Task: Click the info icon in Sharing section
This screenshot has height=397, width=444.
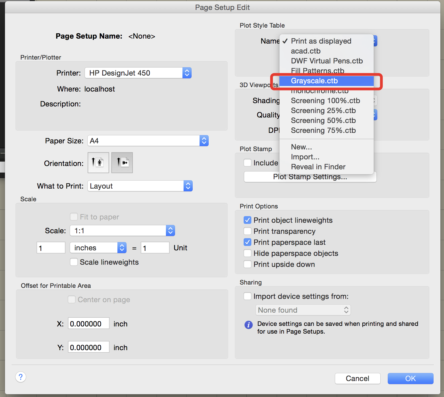Action: point(249,325)
